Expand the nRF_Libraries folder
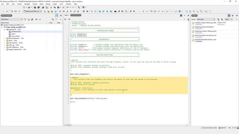The image size is (239, 134). 5,43
